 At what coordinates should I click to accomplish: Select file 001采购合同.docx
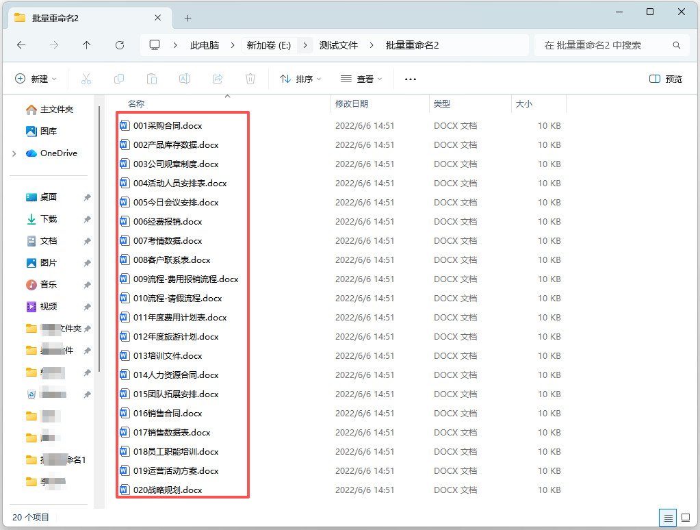click(168, 125)
